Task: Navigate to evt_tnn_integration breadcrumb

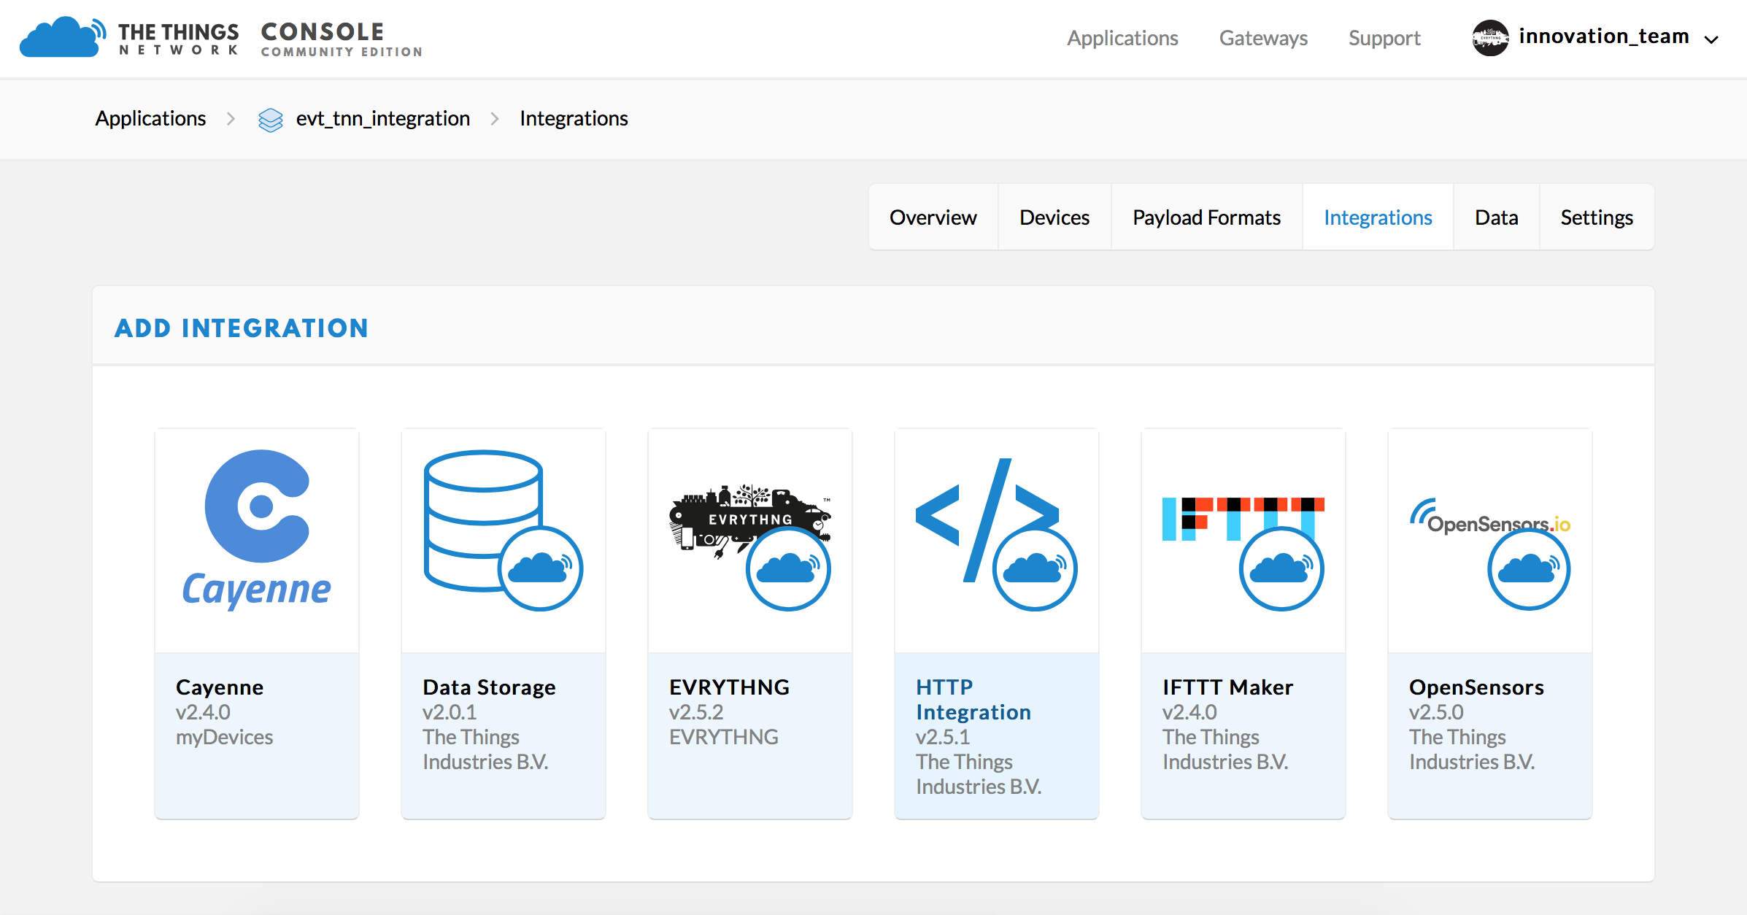Action: [x=382, y=118]
